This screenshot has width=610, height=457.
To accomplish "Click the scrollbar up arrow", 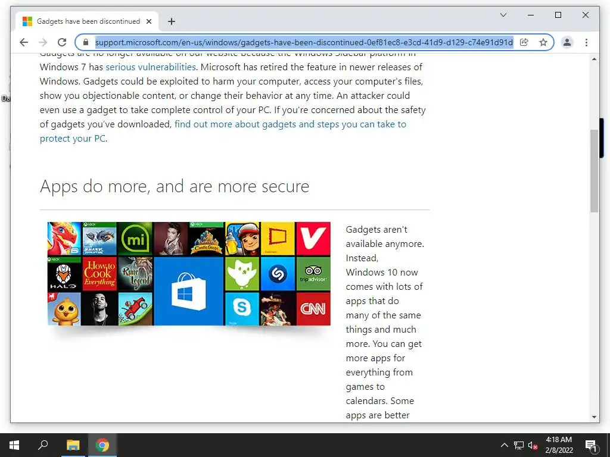I will point(594,59).
